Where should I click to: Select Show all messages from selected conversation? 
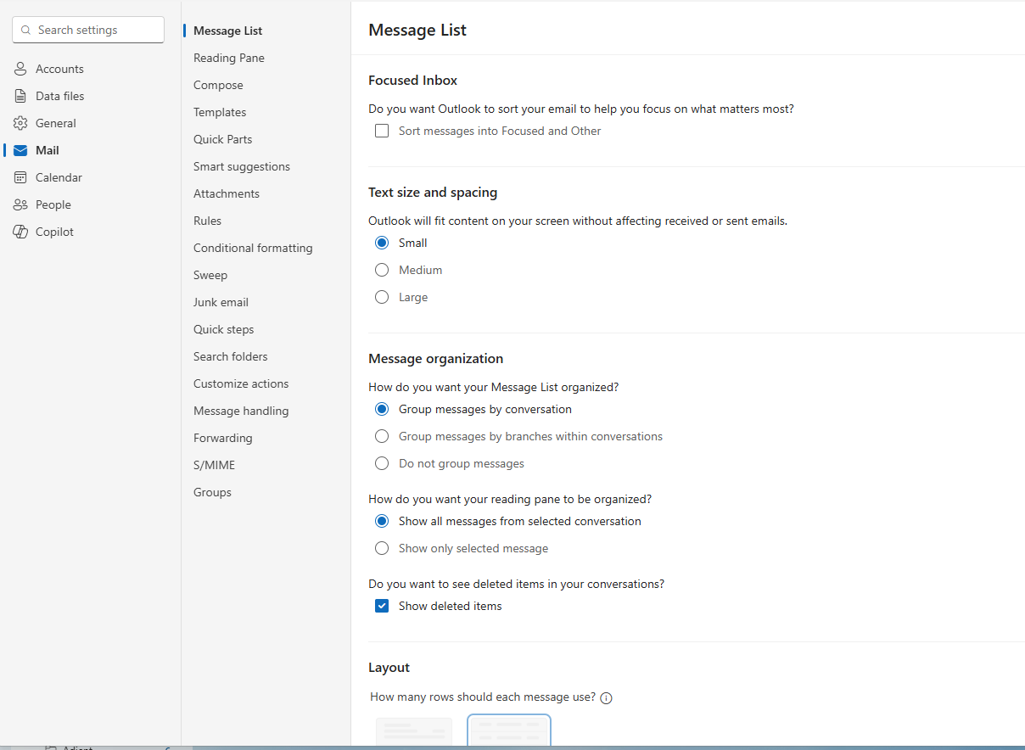tap(382, 521)
